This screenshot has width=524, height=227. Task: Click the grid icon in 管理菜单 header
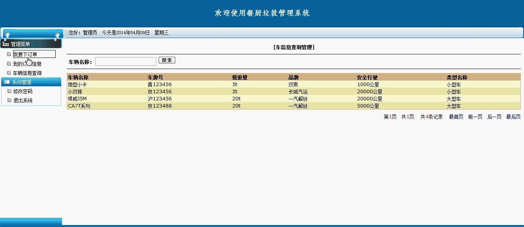tap(6, 44)
